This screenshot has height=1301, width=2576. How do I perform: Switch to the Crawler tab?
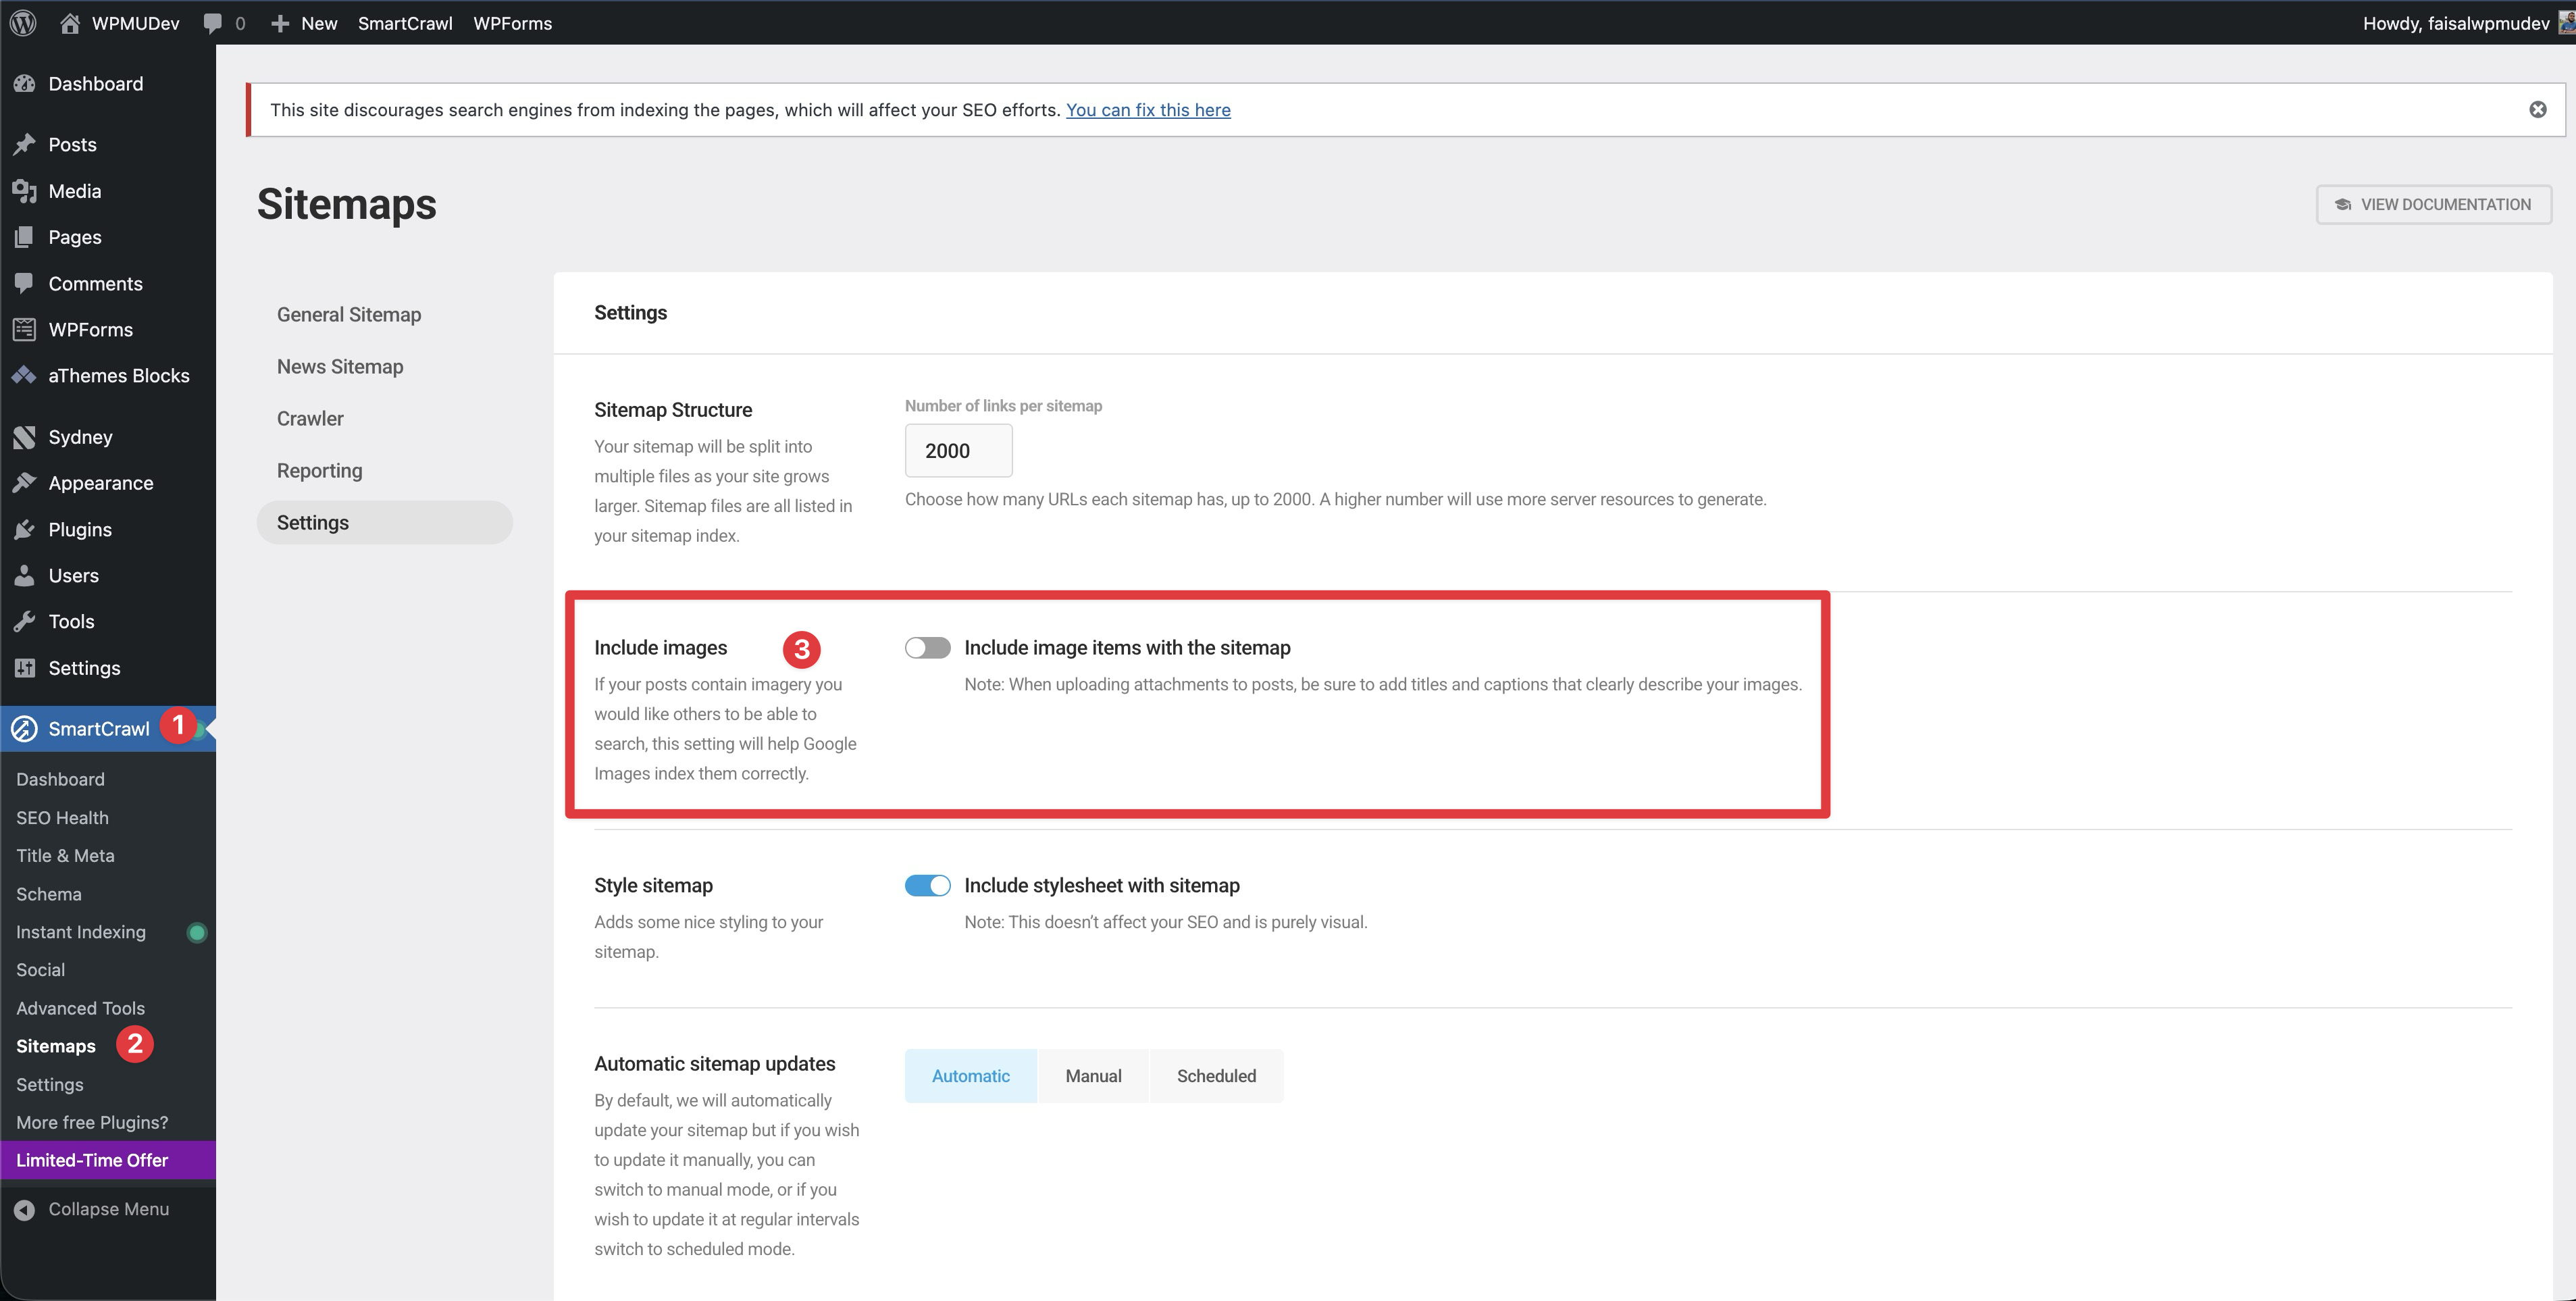click(310, 419)
